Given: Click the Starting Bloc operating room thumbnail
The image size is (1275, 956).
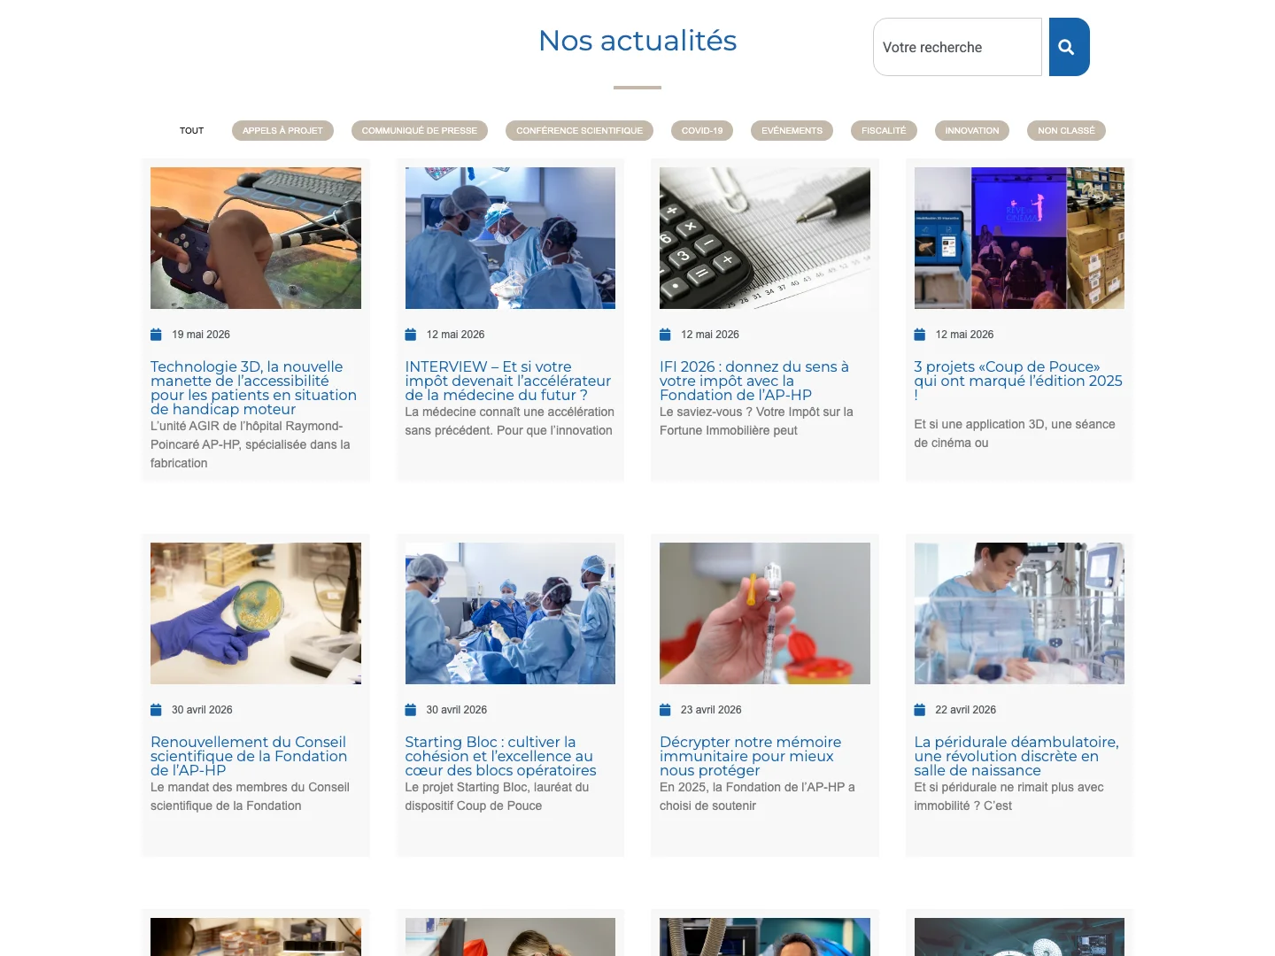Looking at the screenshot, I should (x=510, y=613).
